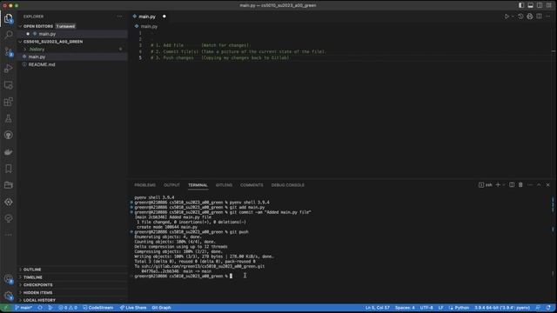Click the zsh terminal label
Viewport: 557px width, 313px height.
486,185
